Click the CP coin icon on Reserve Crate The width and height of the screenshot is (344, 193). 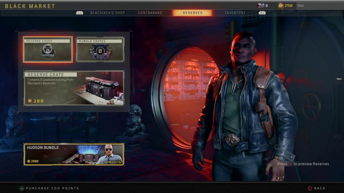pos(30,101)
